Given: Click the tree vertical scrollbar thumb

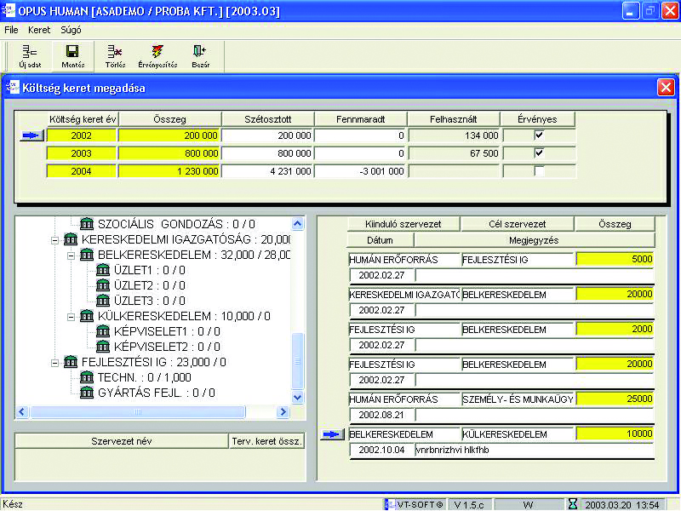Looking at the screenshot, I should [x=297, y=360].
